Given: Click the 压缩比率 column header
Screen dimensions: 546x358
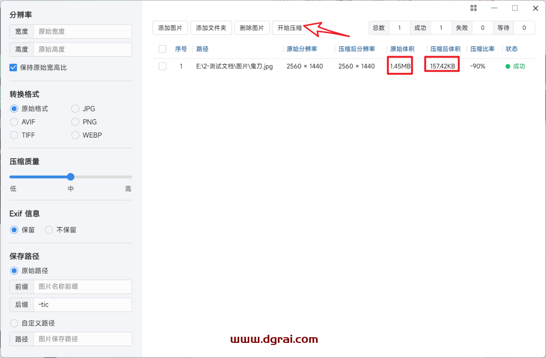Looking at the screenshot, I should click(482, 49).
